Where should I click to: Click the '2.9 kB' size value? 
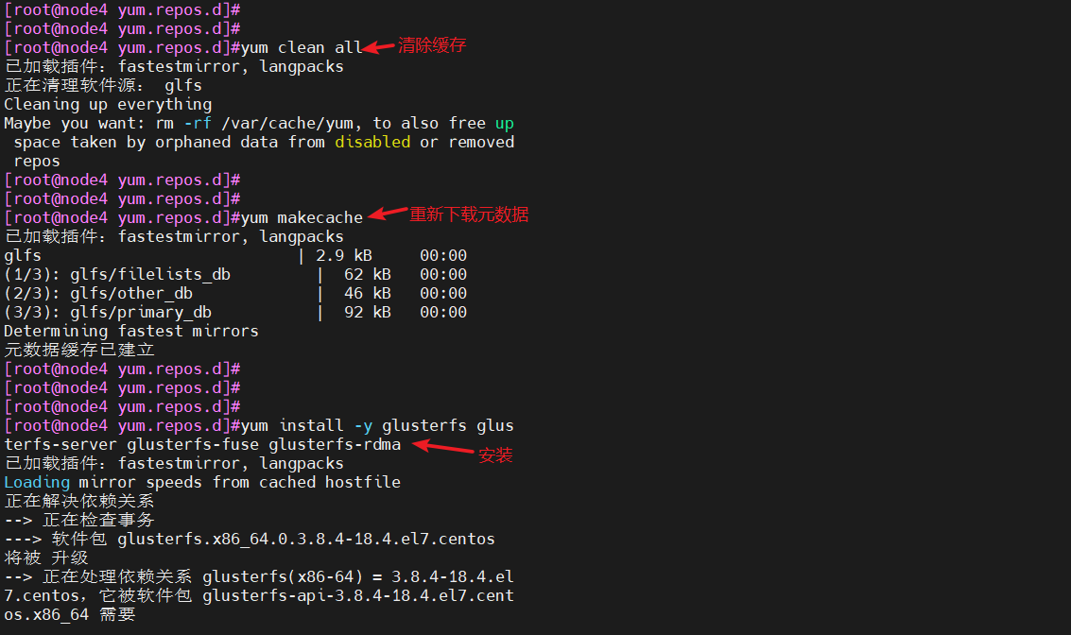pos(343,255)
